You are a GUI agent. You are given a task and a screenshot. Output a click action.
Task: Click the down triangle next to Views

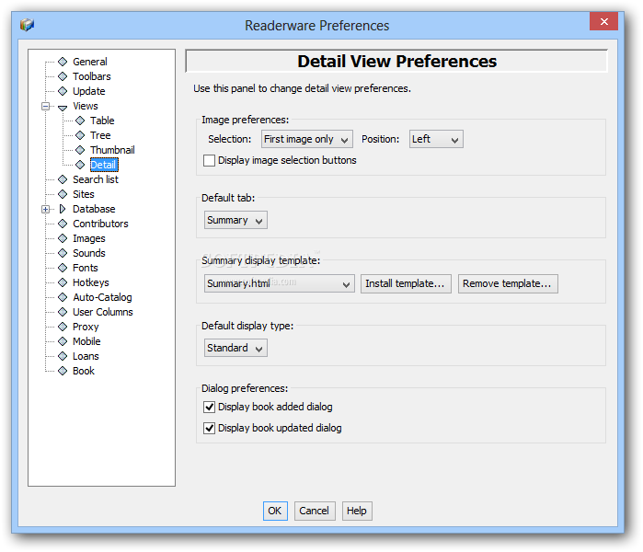pyautogui.click(x=63, y=108)
